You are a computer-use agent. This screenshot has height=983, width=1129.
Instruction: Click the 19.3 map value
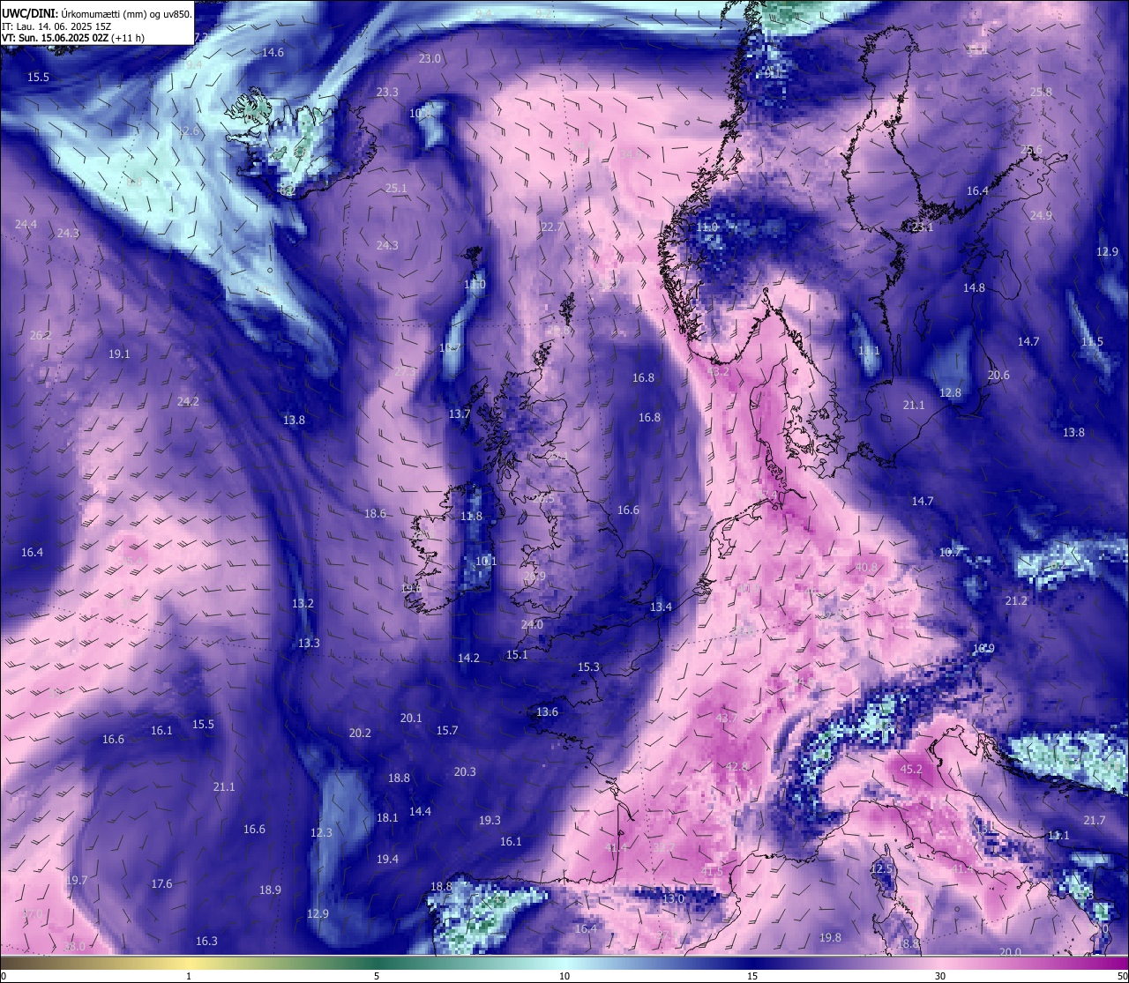[490, 821]
